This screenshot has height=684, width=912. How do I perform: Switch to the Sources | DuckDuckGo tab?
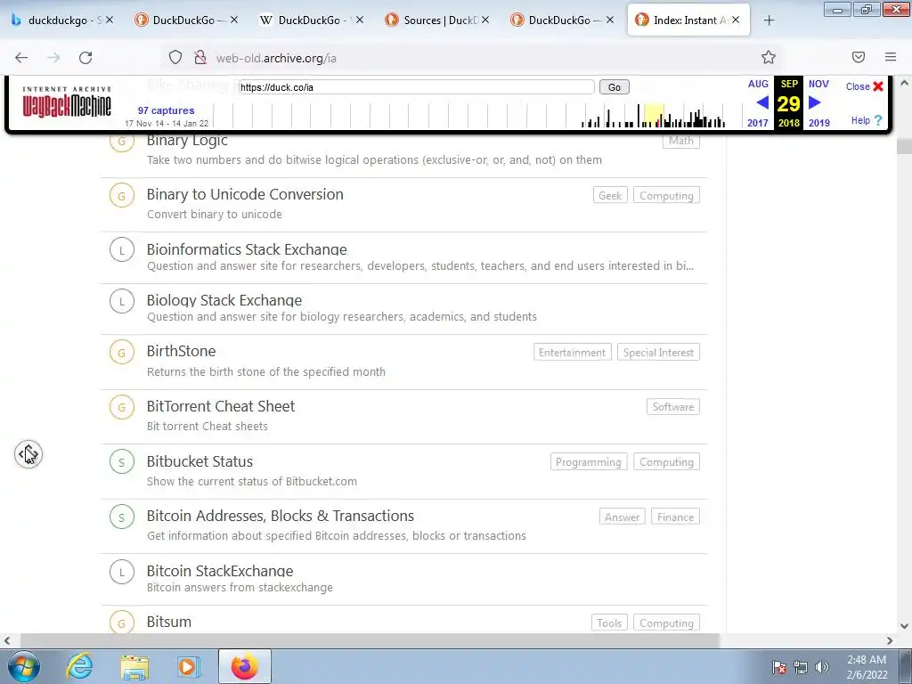(437, 20)
